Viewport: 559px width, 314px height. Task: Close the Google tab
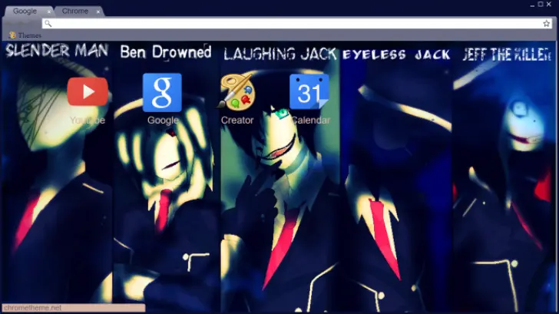[x=49, y=12]
